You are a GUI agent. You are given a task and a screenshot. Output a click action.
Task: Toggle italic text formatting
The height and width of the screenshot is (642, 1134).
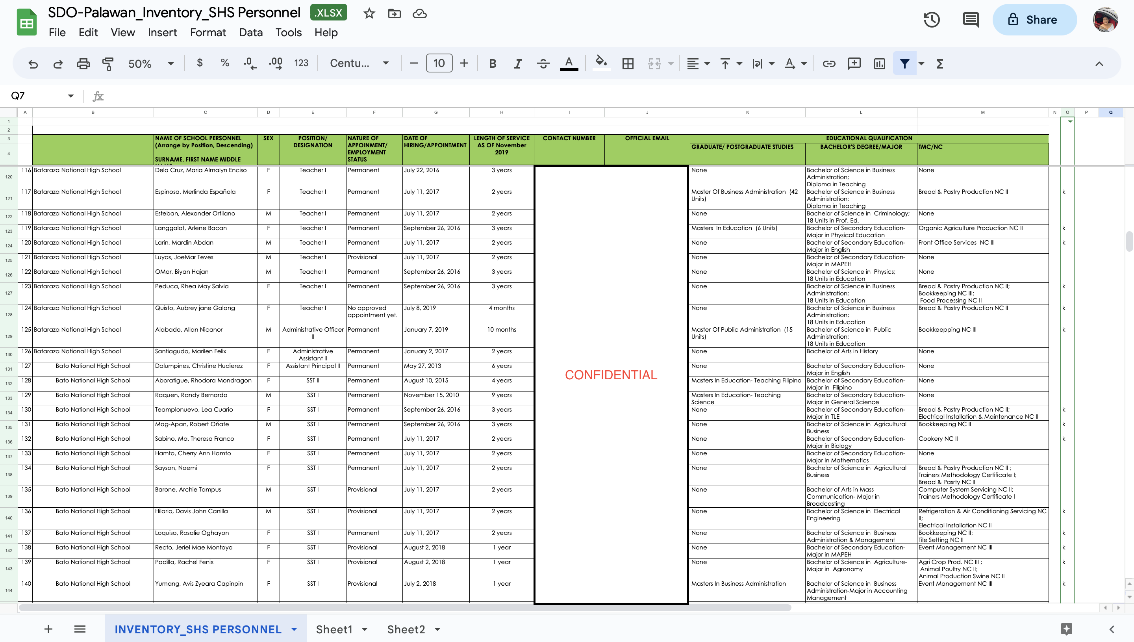[x=518, y=63]
